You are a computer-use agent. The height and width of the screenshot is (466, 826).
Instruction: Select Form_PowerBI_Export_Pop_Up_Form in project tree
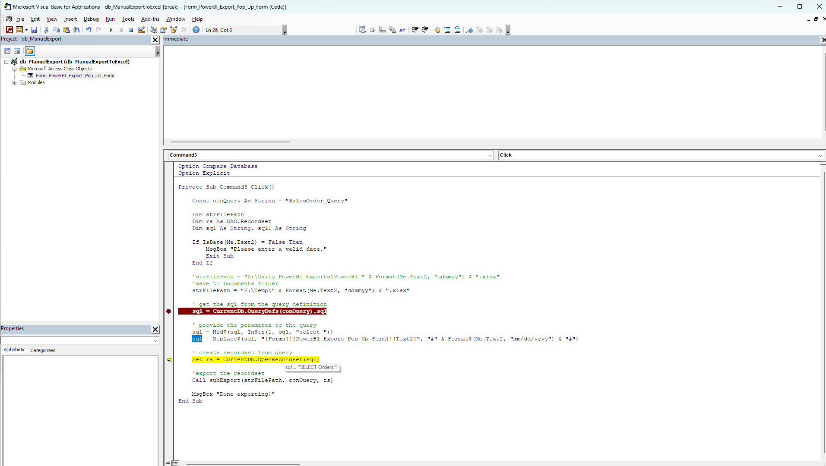(x=75, y=76)
